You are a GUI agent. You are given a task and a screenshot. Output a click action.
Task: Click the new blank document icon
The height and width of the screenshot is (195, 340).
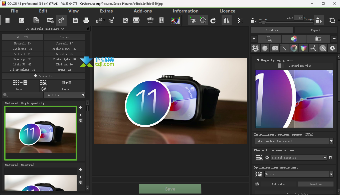[8, 20]
